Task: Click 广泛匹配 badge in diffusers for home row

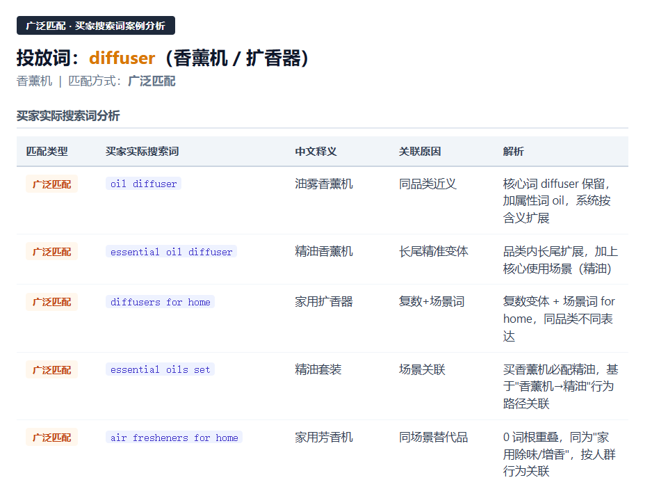Action: (52, 302)
